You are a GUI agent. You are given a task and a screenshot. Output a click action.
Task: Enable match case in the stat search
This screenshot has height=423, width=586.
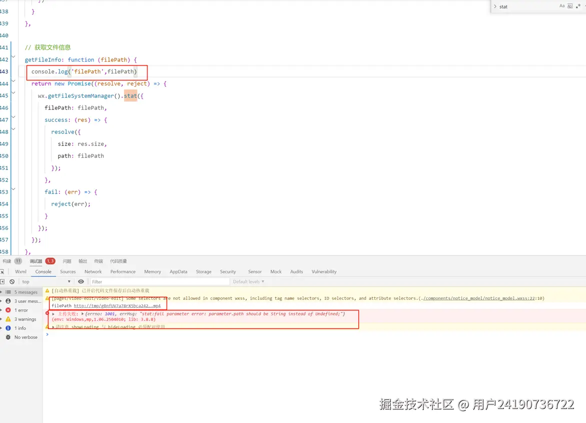(562, 6)
